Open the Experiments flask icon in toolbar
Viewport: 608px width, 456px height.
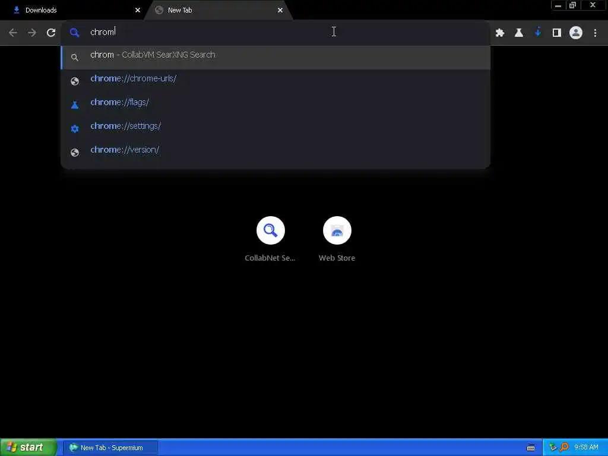[519, 33]
